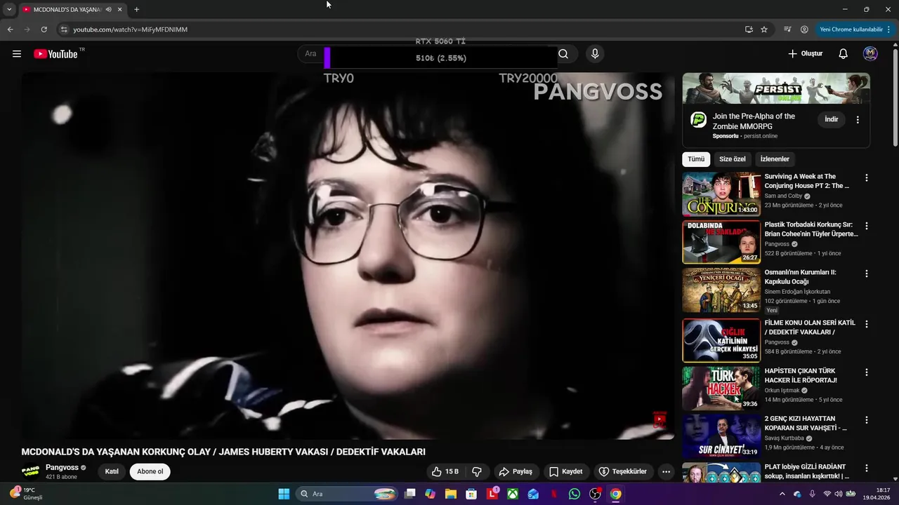Dislike the video with thumbs down
The height and width of the screenshot is (505, 899).
(x=477, y=471)
